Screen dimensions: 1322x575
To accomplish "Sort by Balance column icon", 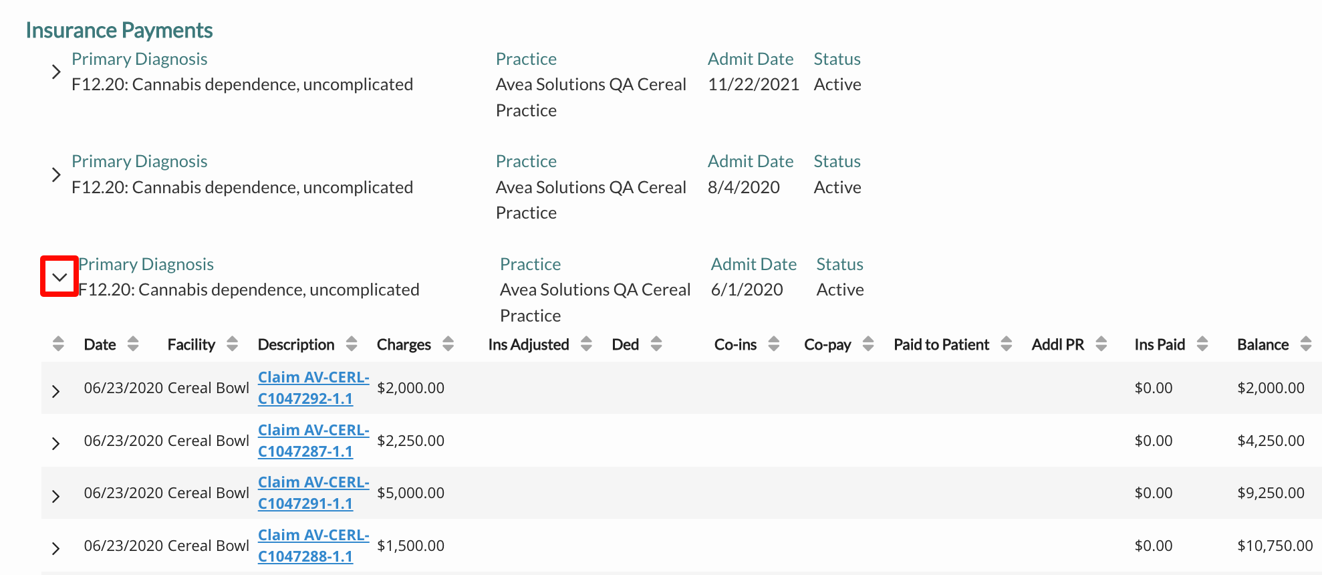I will coord(1306,344).
